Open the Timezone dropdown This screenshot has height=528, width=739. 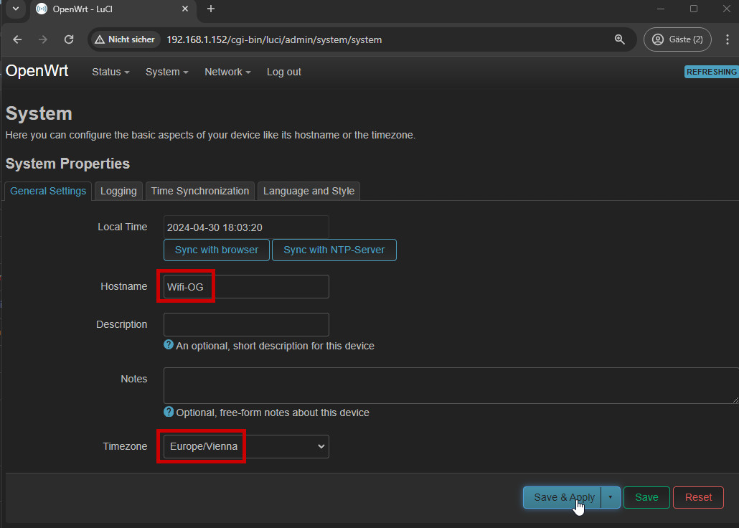246,446
